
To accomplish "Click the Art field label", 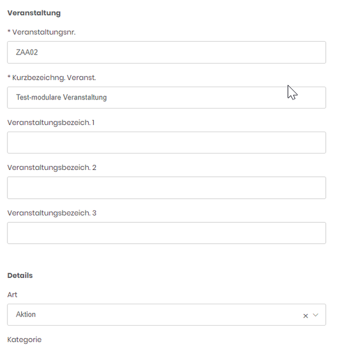I will pos(12,295).
